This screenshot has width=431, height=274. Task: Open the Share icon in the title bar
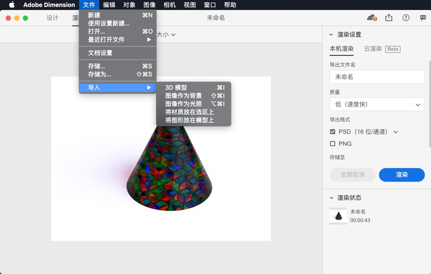pos(389,17)
